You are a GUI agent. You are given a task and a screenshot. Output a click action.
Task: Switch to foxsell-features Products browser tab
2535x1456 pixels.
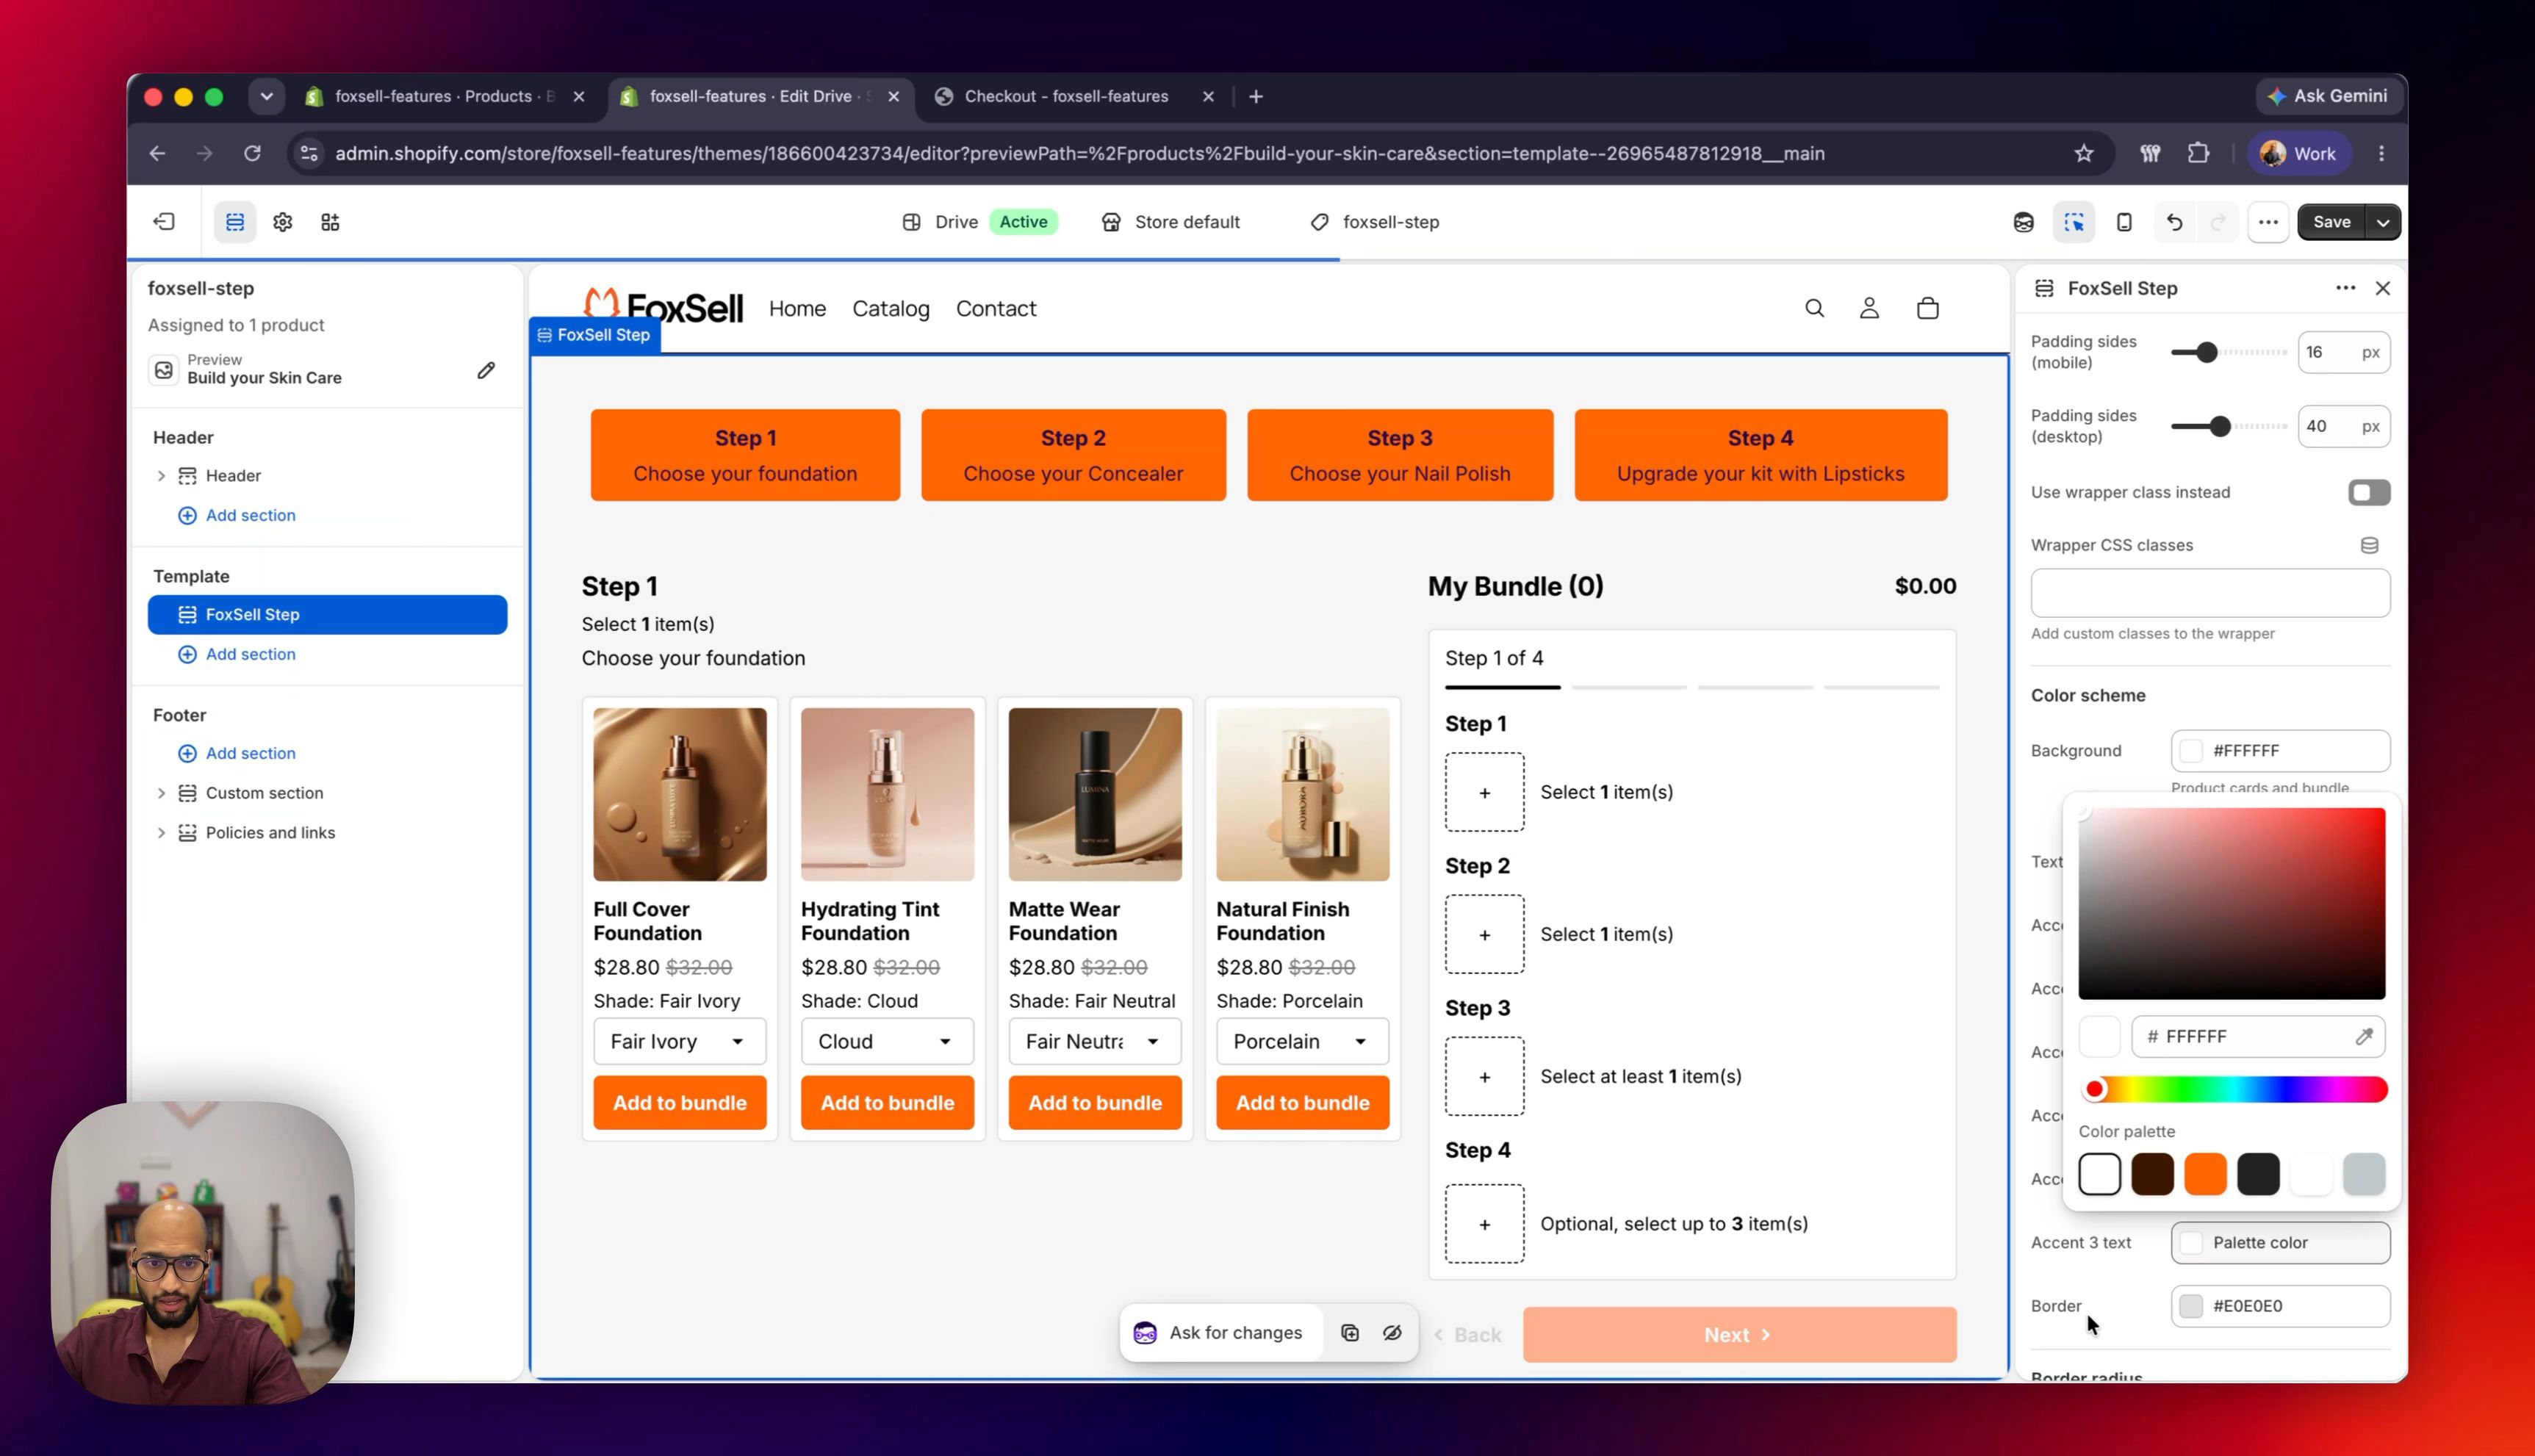(445, 96)
